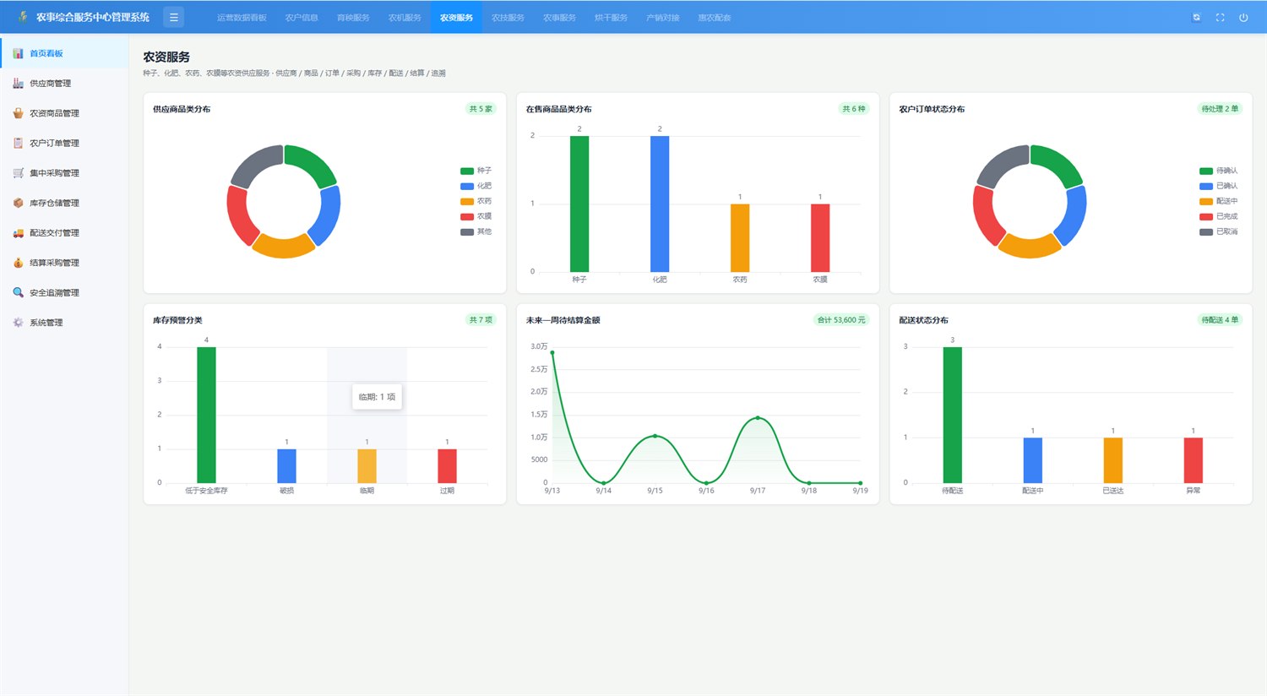Open 集中采购管理 using the shopping cart icon

click(18, 173)
